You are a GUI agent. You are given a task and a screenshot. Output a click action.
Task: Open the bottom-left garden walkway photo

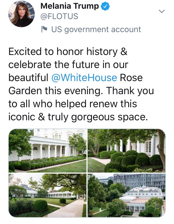48,195
